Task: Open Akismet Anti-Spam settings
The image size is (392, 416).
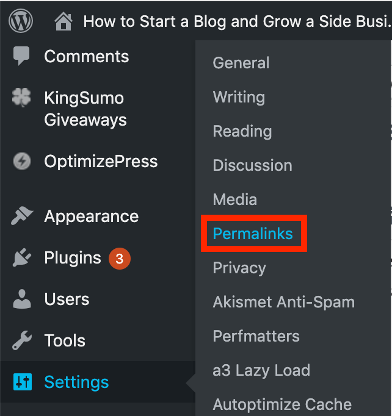Action: (x=283, y=302)
